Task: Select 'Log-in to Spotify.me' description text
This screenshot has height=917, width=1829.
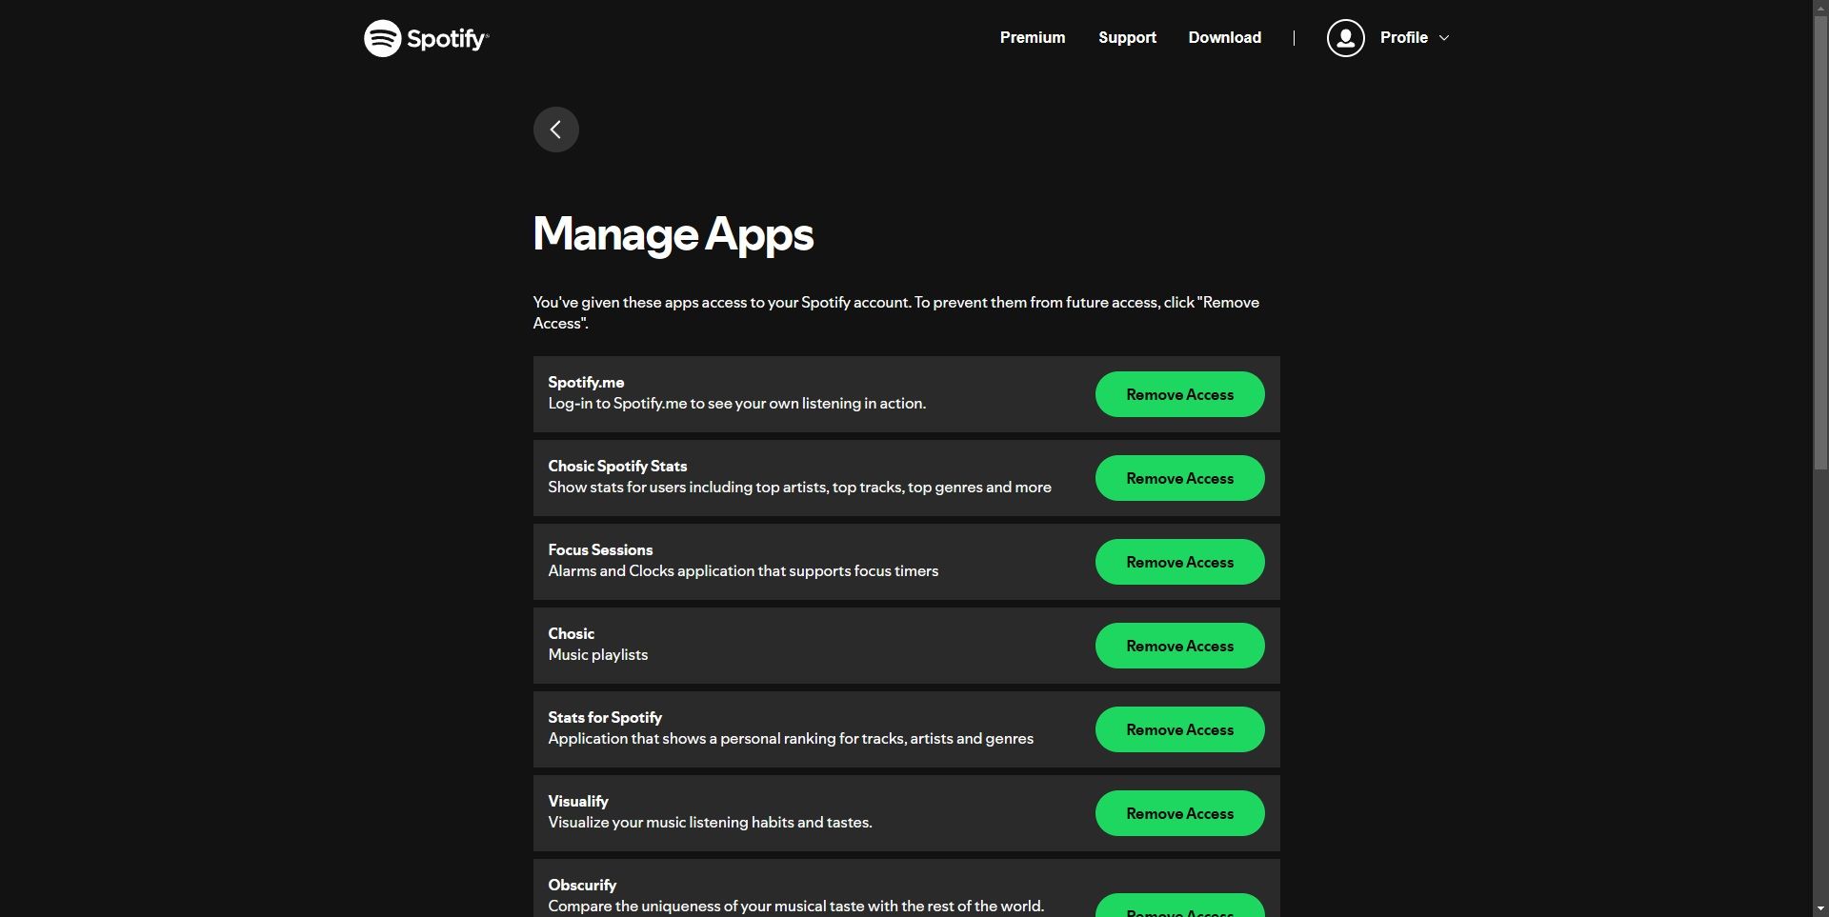Action: (x=736, y=403)
